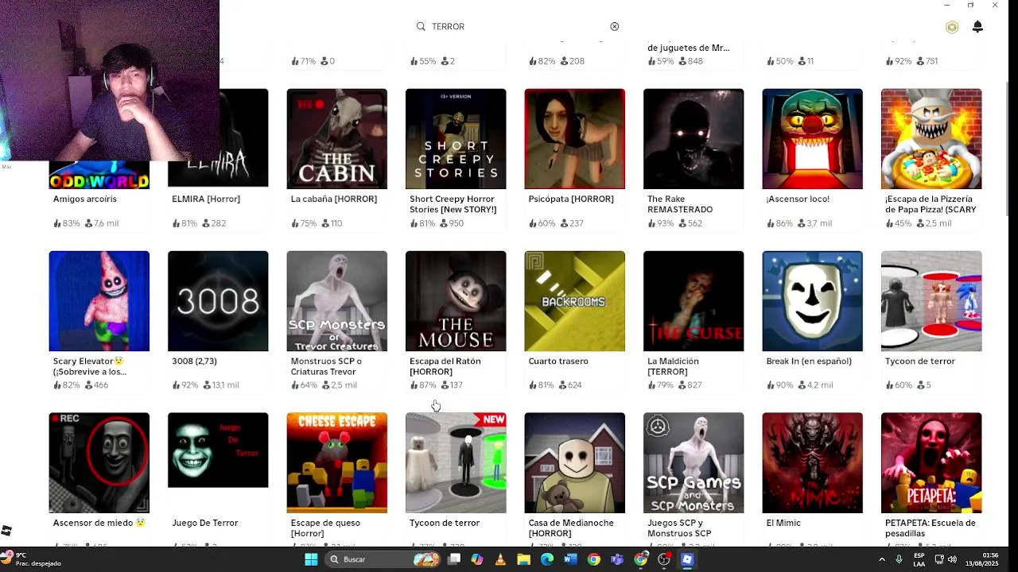Click the Ascensor de miedo title text
Image resolution: width=1018 pixels, height=572 pixels.
click(99, 523)
